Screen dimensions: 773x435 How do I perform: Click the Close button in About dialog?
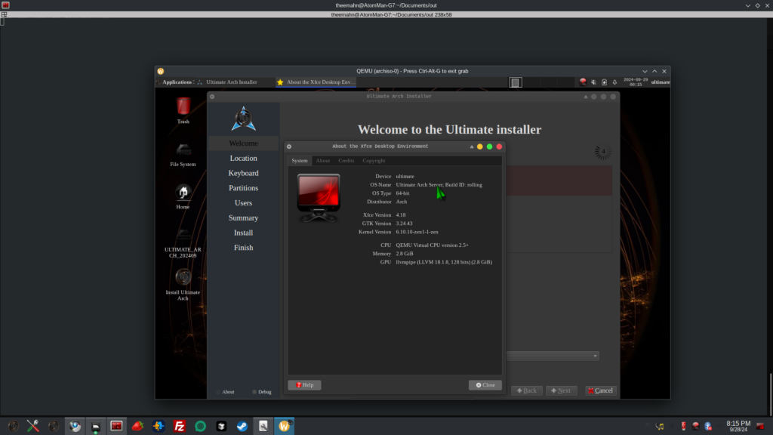point(485,385)
